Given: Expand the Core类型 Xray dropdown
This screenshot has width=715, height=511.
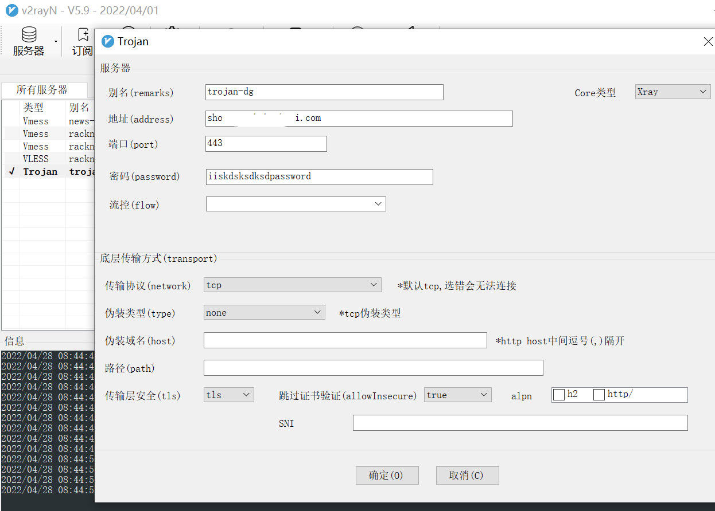Looking at the screenshot, I should 673,92.
